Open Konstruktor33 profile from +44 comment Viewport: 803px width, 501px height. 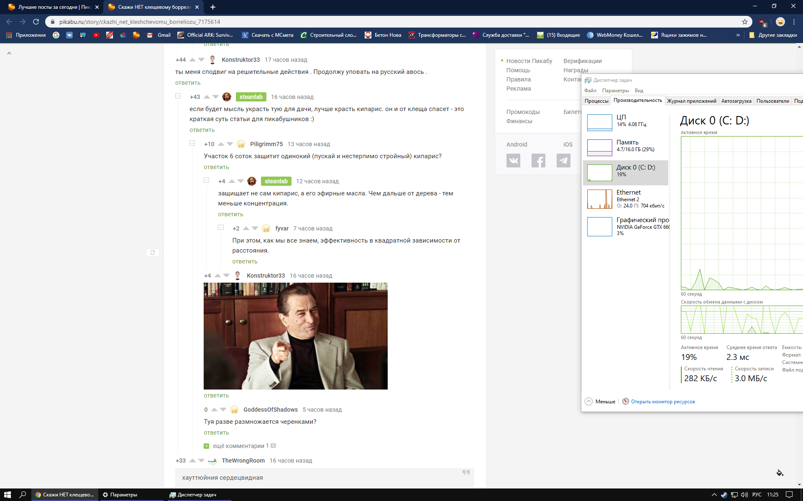[240, 60]
